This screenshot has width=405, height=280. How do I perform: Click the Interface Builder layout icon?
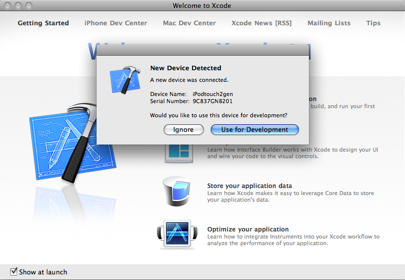pos(179,154)
